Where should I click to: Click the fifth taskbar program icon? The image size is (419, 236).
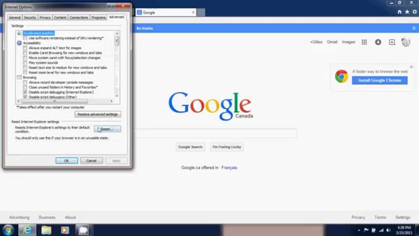83,230
